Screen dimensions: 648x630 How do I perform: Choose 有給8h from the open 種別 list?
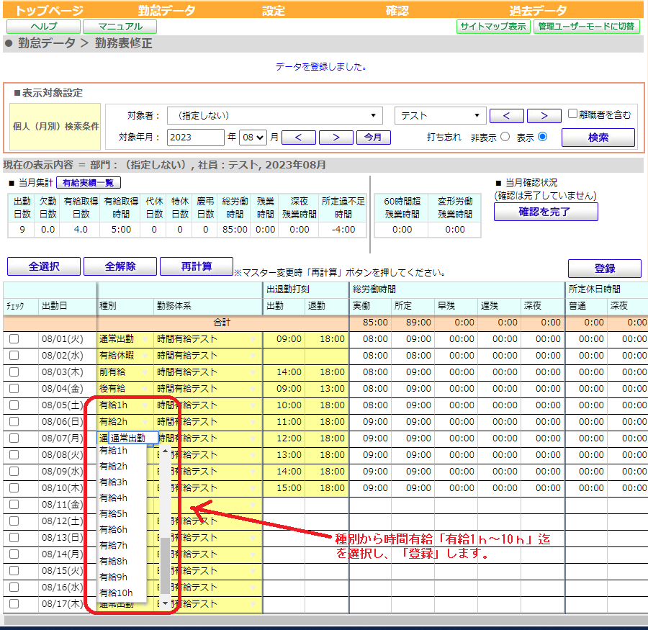click(122, 561)
